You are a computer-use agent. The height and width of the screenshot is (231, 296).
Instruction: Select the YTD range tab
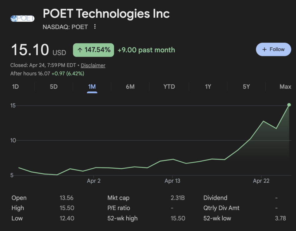click(169, 87)
